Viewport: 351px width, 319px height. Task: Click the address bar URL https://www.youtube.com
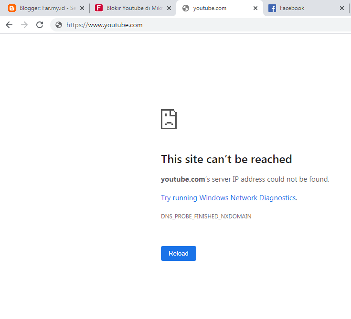coord(104,25)
